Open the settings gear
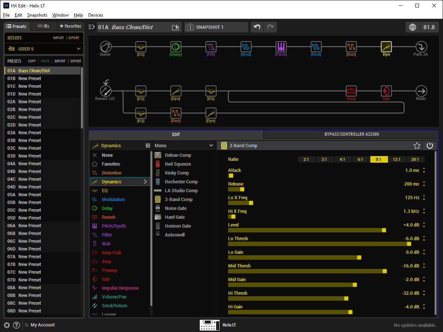Screen dimensions: 443x332 (x=7, y=325)
